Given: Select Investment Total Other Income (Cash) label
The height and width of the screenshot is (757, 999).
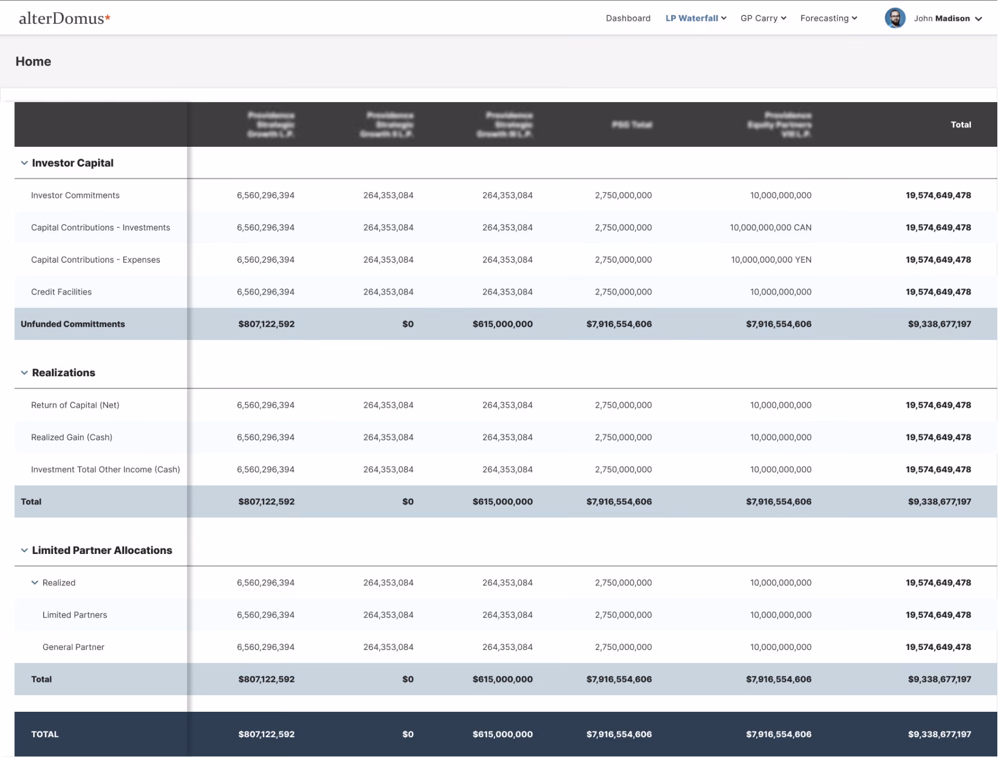Looking at the screenshot, I should tap(105, 471).
